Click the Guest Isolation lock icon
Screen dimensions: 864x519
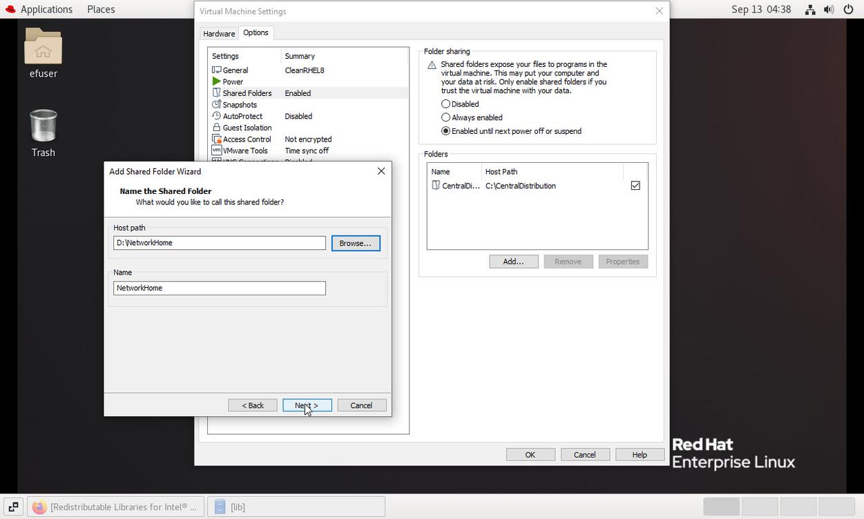(x=217, y=128)
